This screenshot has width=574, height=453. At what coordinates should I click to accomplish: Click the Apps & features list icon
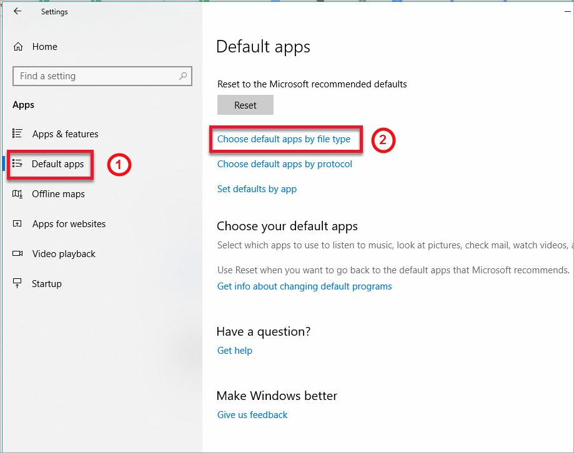[17, 134]
